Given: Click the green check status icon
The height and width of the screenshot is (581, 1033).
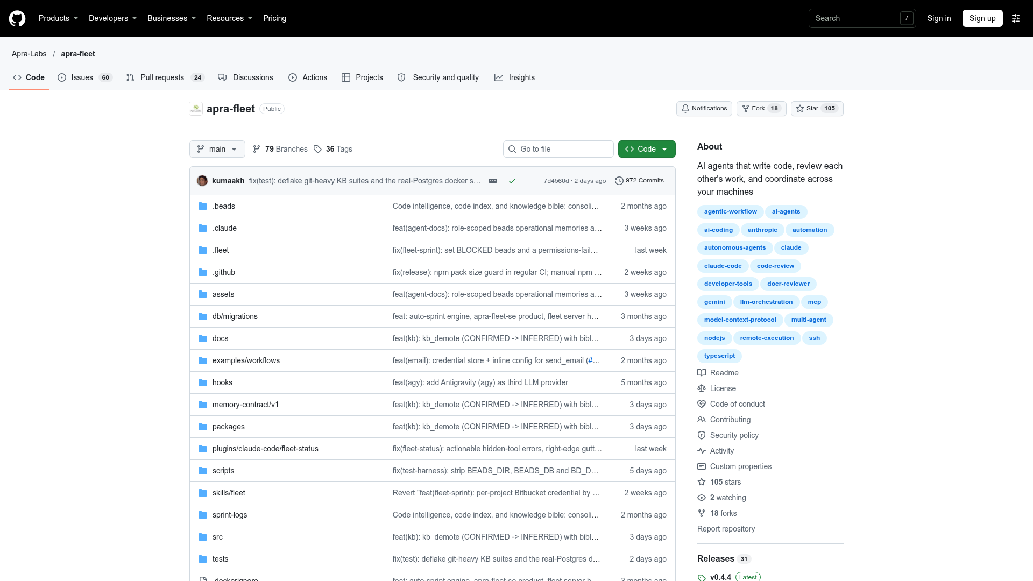Looking at the screenshot, I should tap(512, 181).
